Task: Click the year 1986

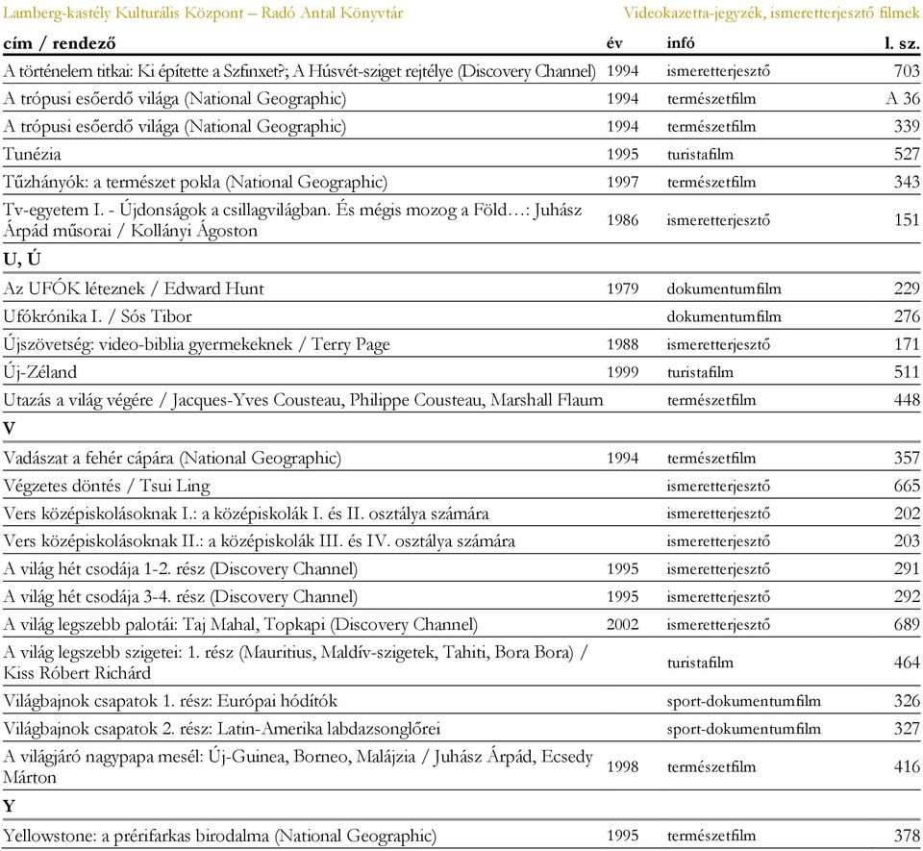Action: pos(622,220)
